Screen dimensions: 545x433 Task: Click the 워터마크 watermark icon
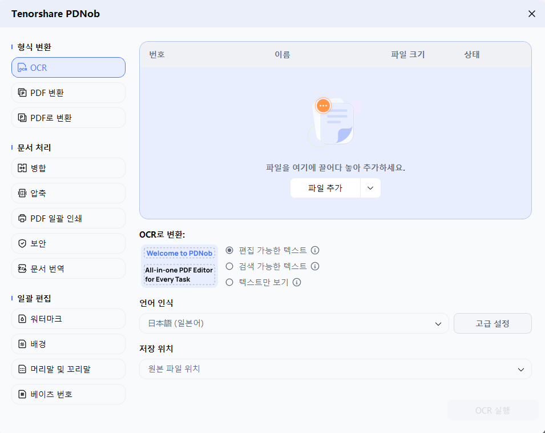pos(22,319)
